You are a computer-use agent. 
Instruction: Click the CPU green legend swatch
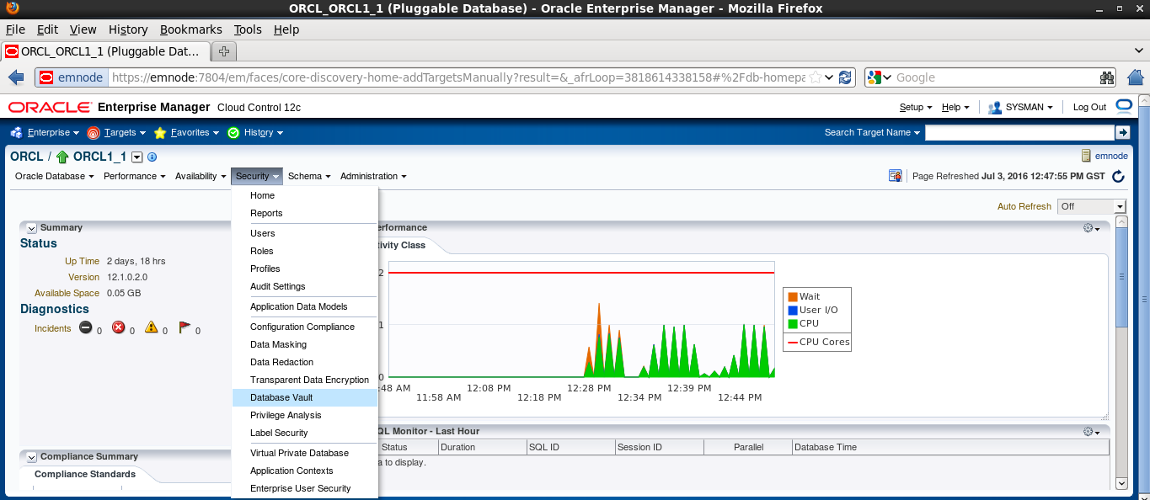tap(792, 323)
